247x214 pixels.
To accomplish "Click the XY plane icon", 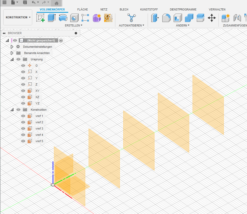I will click(x=30, y=91).
